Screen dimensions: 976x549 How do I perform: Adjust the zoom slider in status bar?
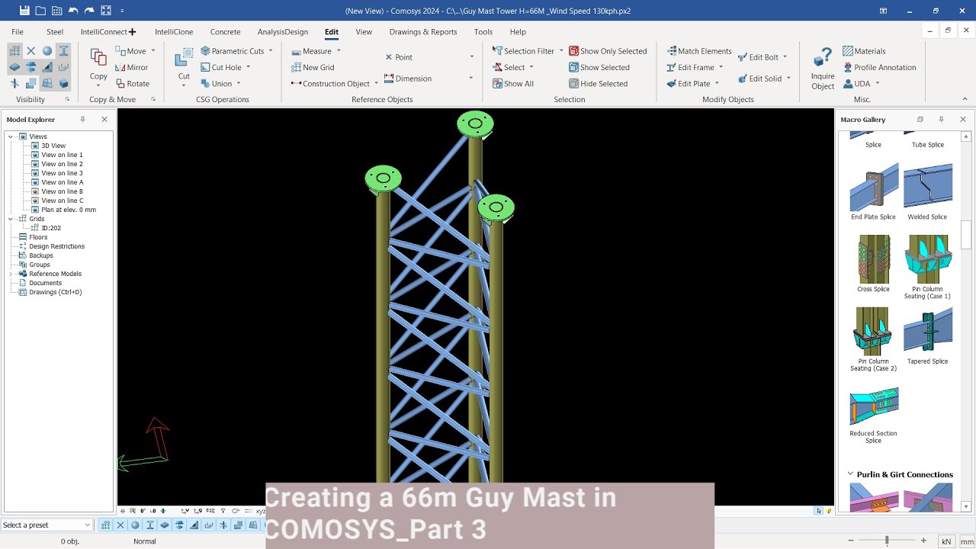point(886,541)
